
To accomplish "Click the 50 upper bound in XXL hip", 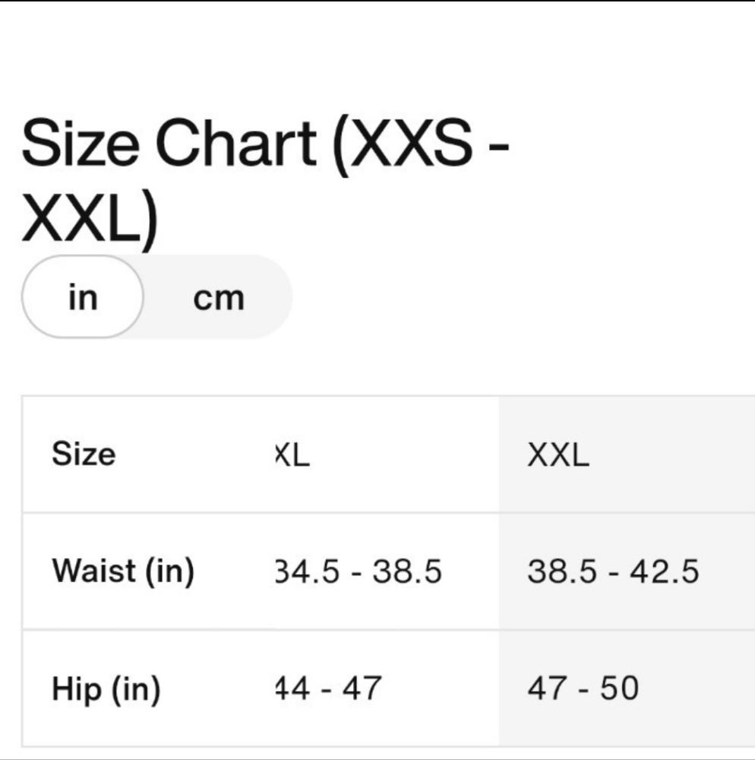I will 619,688.
